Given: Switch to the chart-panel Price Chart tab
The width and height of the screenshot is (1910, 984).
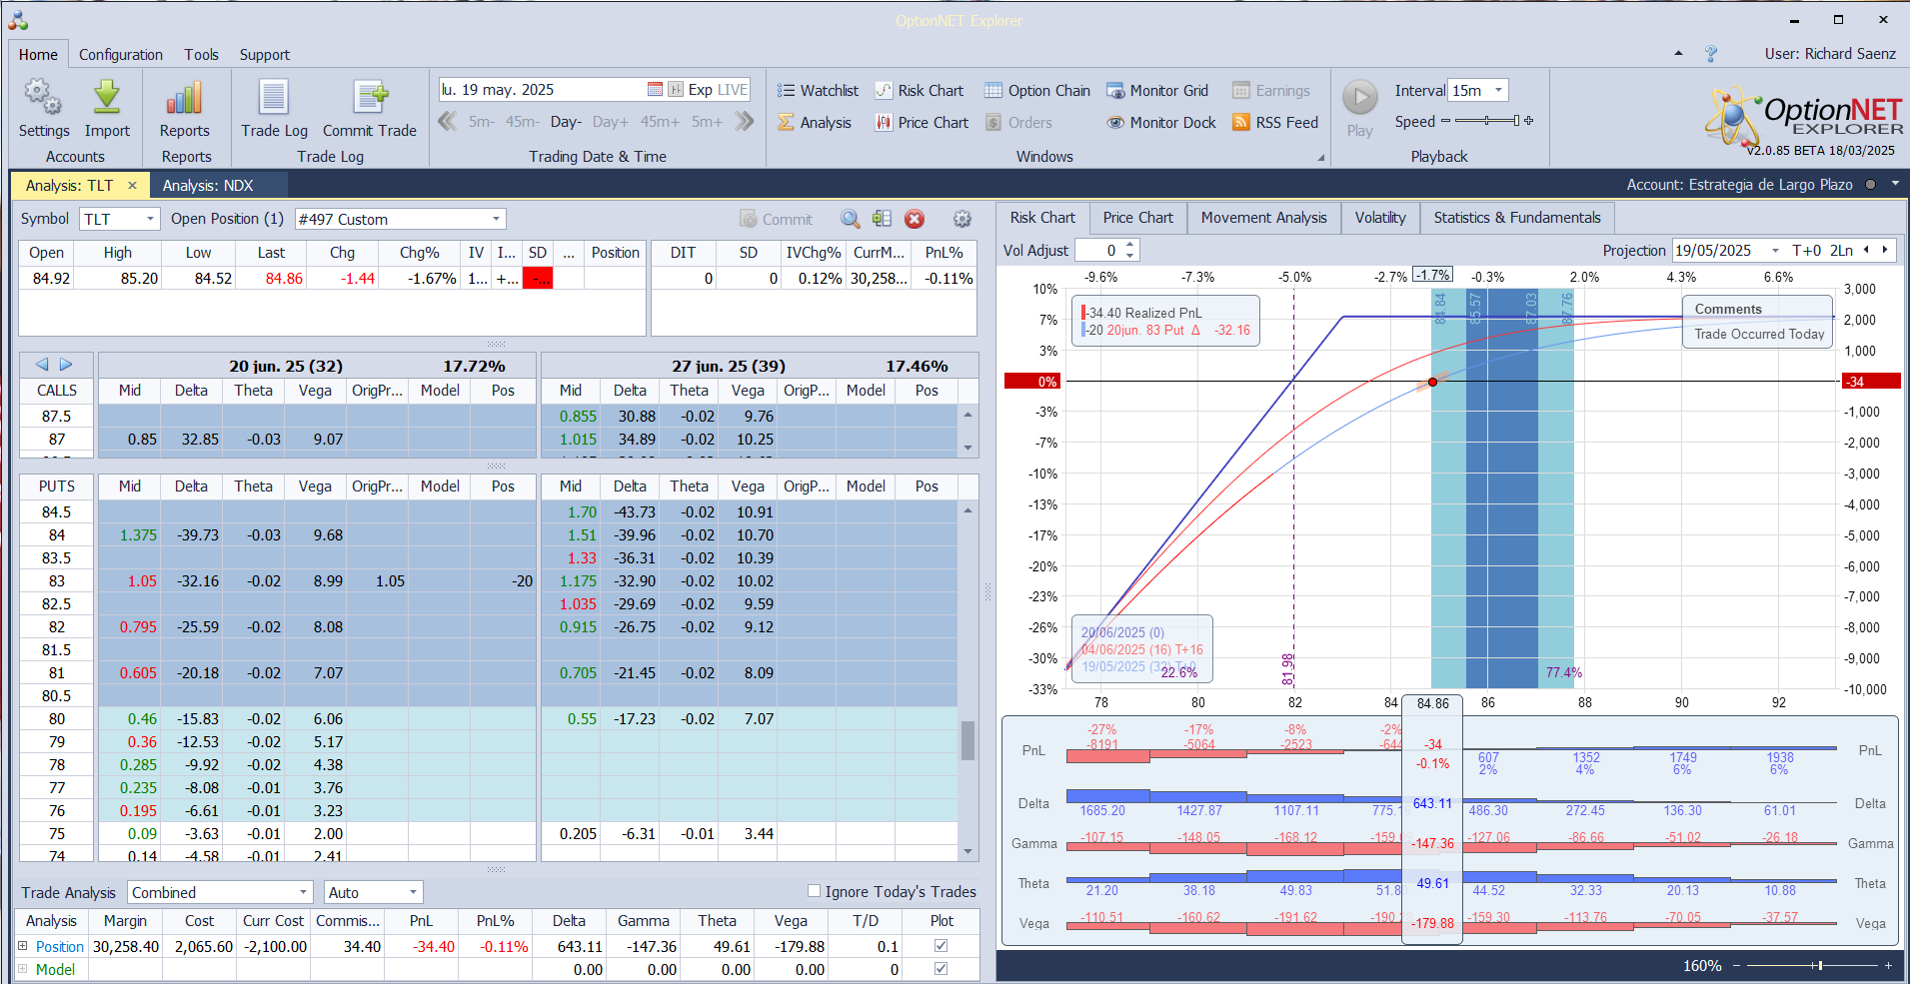Looking at the screenshot, I should pos(1138,217).
